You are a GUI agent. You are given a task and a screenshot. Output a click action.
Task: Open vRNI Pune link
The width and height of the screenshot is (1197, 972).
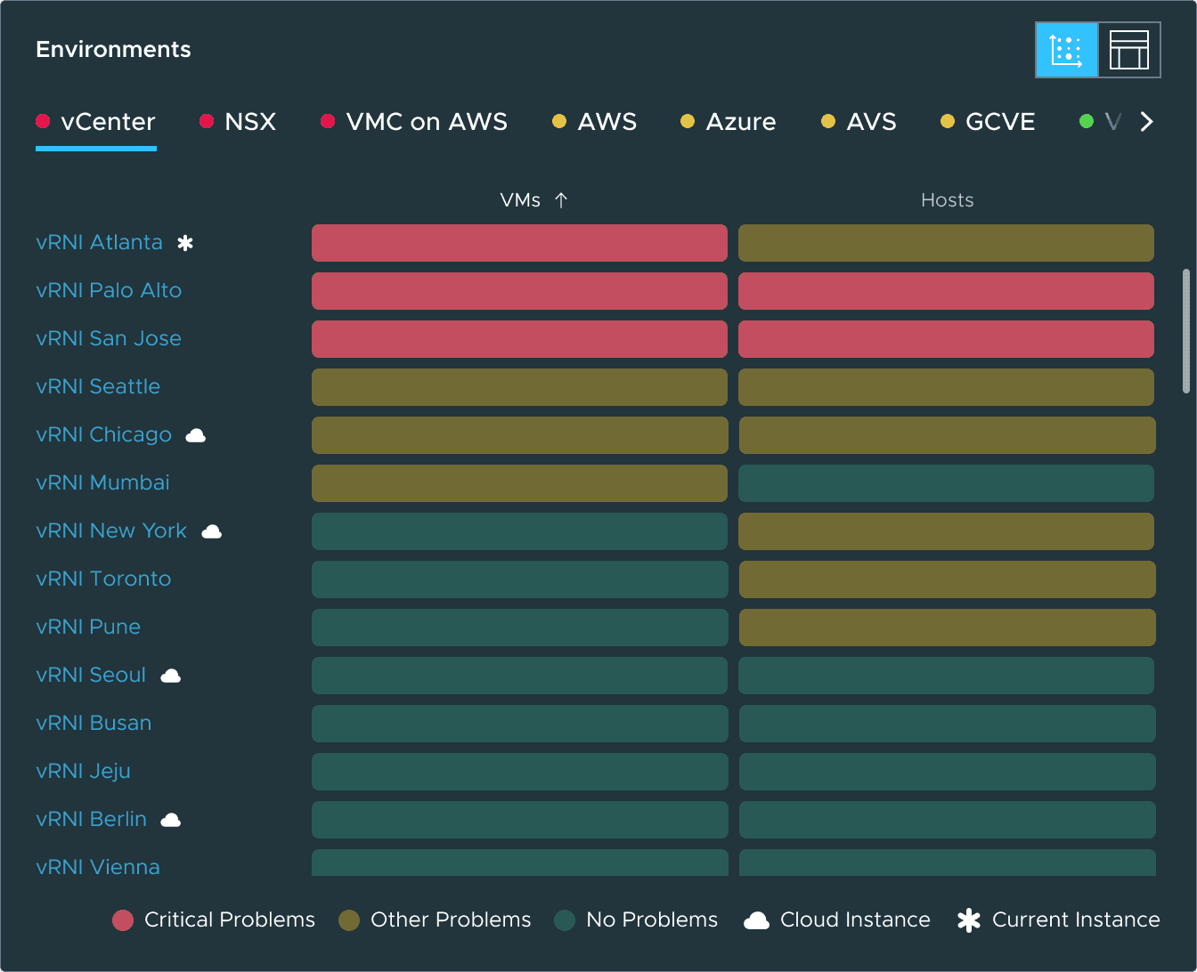[x=88, y=627]
